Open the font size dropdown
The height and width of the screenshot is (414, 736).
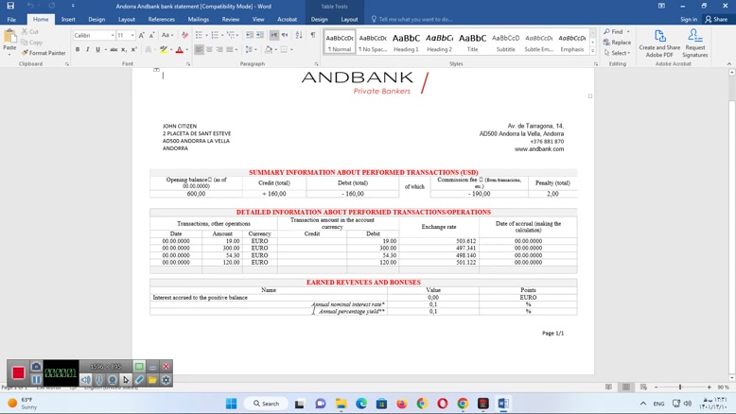[132, 35]
